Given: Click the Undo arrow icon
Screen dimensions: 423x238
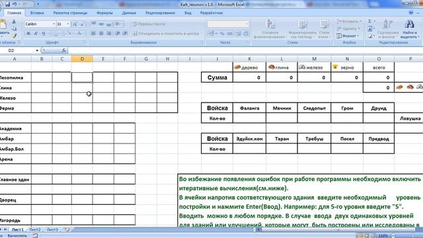Looking at the screenshot, I should click(x=15, y=5).
